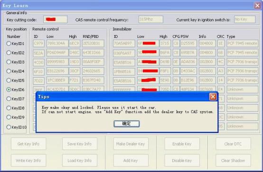The width and height of the screenshot is (263, 172).
Task: Close the Tips dialog with X
Action: pos(213,97)
